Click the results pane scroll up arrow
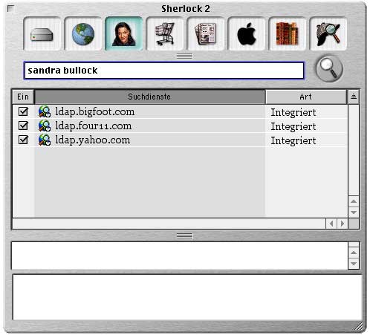This screenshot has width=370, height=335. click(x=354, y=253)
